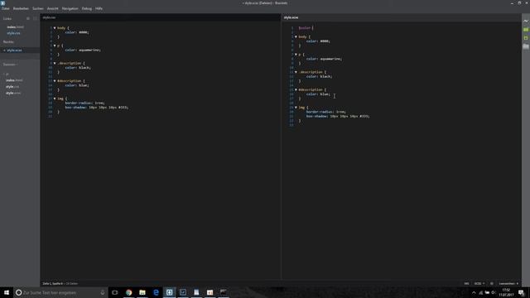Click the network icon in system tray
Viewport: 530px width, 298px height.
pyautogui.click(x=480, y=292)
